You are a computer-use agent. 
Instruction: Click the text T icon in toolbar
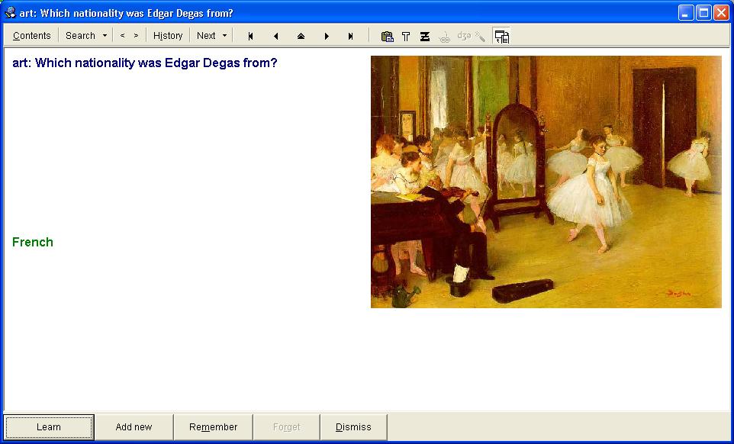pyautogui.click(x=406, y=36)
